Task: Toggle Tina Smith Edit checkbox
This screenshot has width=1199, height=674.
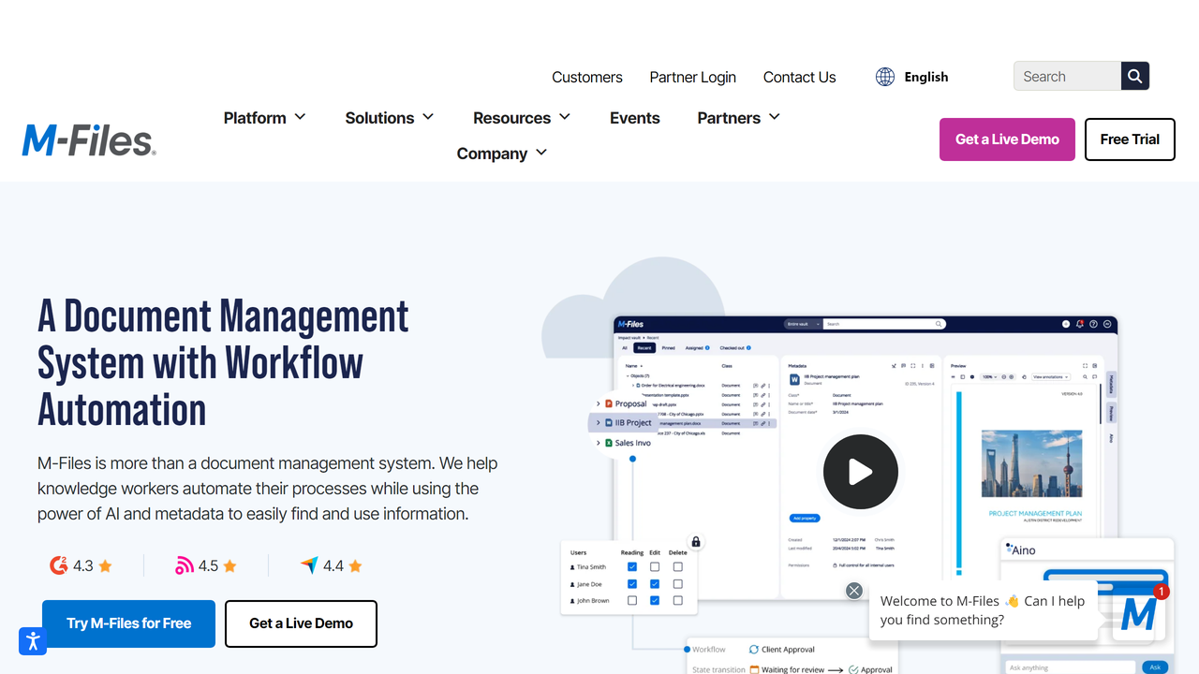Action: (655, 567)
